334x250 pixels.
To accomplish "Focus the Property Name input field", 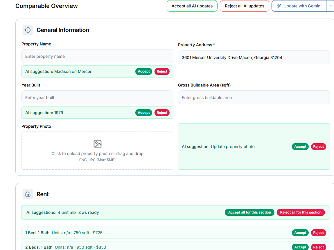I will pos(97,56).
